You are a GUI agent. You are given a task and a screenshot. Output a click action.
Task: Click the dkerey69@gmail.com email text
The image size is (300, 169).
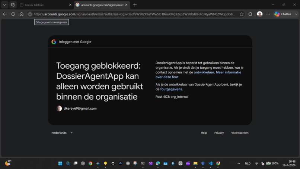coord(80,109)
